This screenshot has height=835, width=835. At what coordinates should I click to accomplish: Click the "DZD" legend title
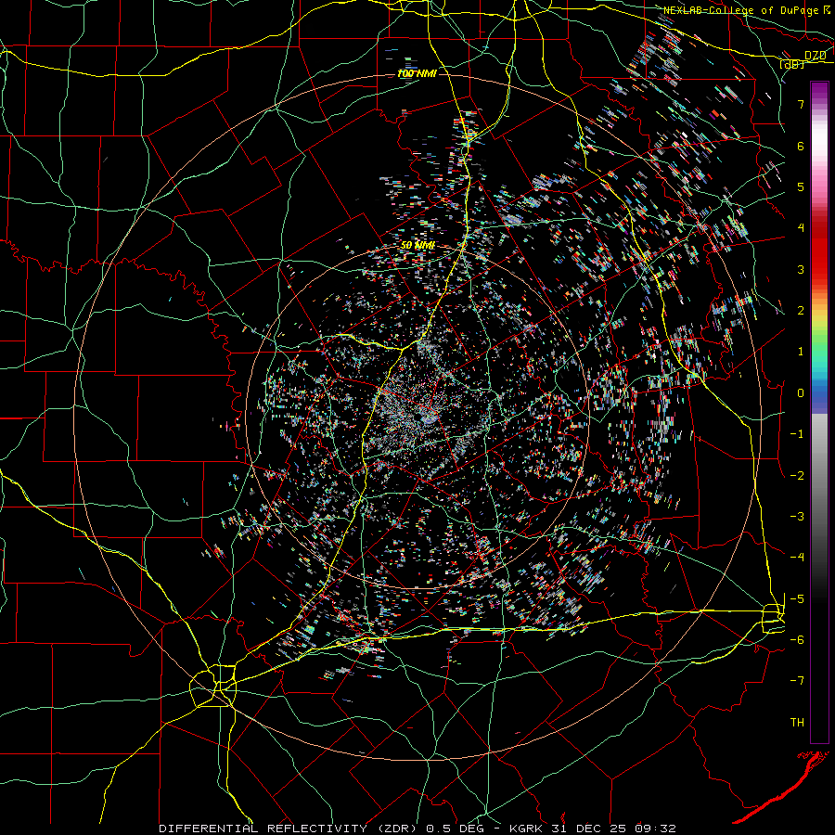[x=815, y=55]
